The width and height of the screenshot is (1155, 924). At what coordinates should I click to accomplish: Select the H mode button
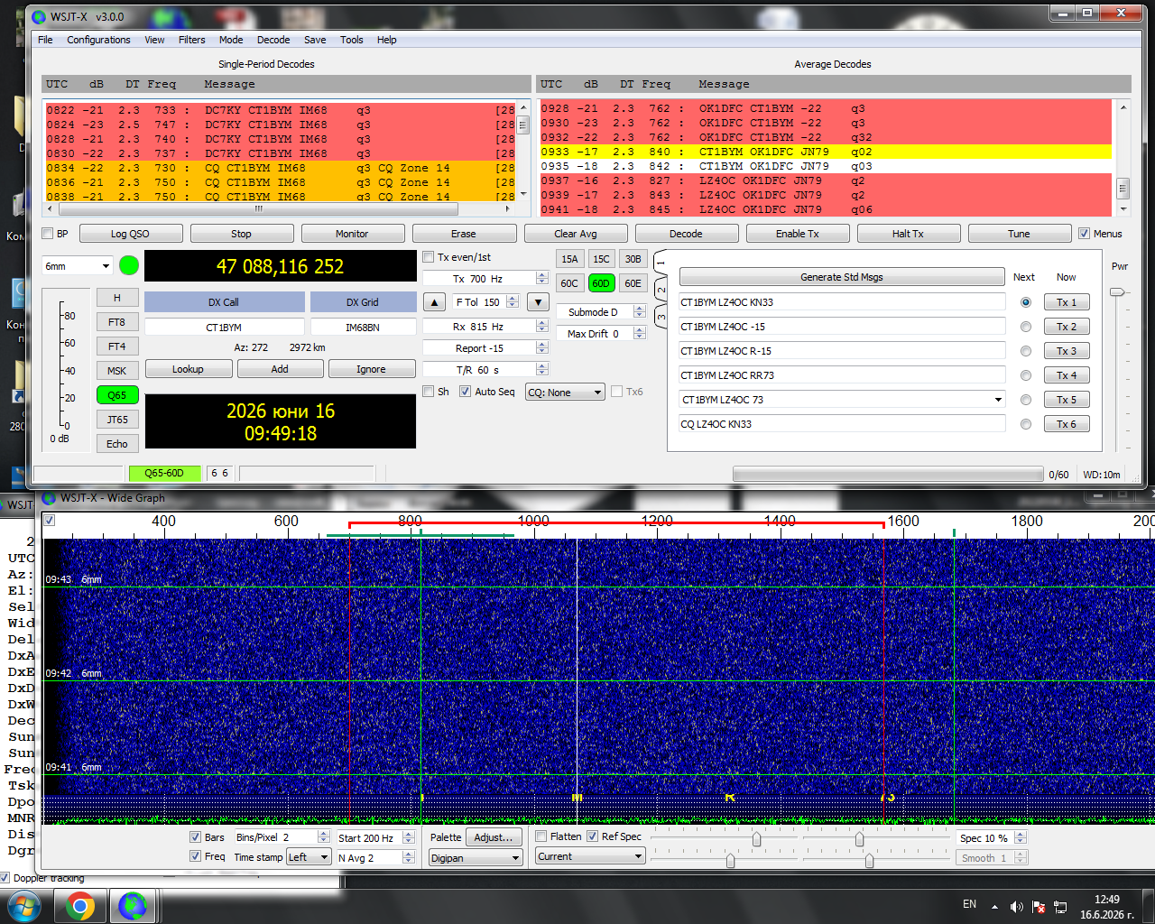point(117,298)
